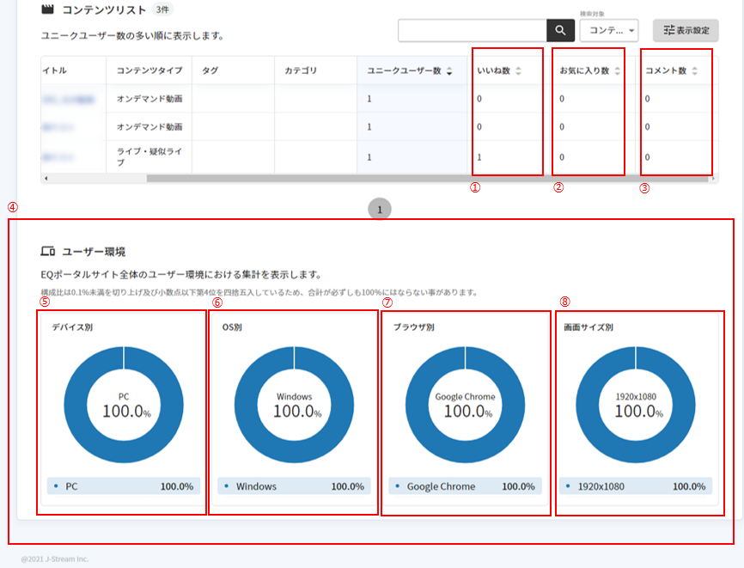The height and width of the screenshot is (568, 744).
Task: Click the search magnifier button
Action: point(560,30)
